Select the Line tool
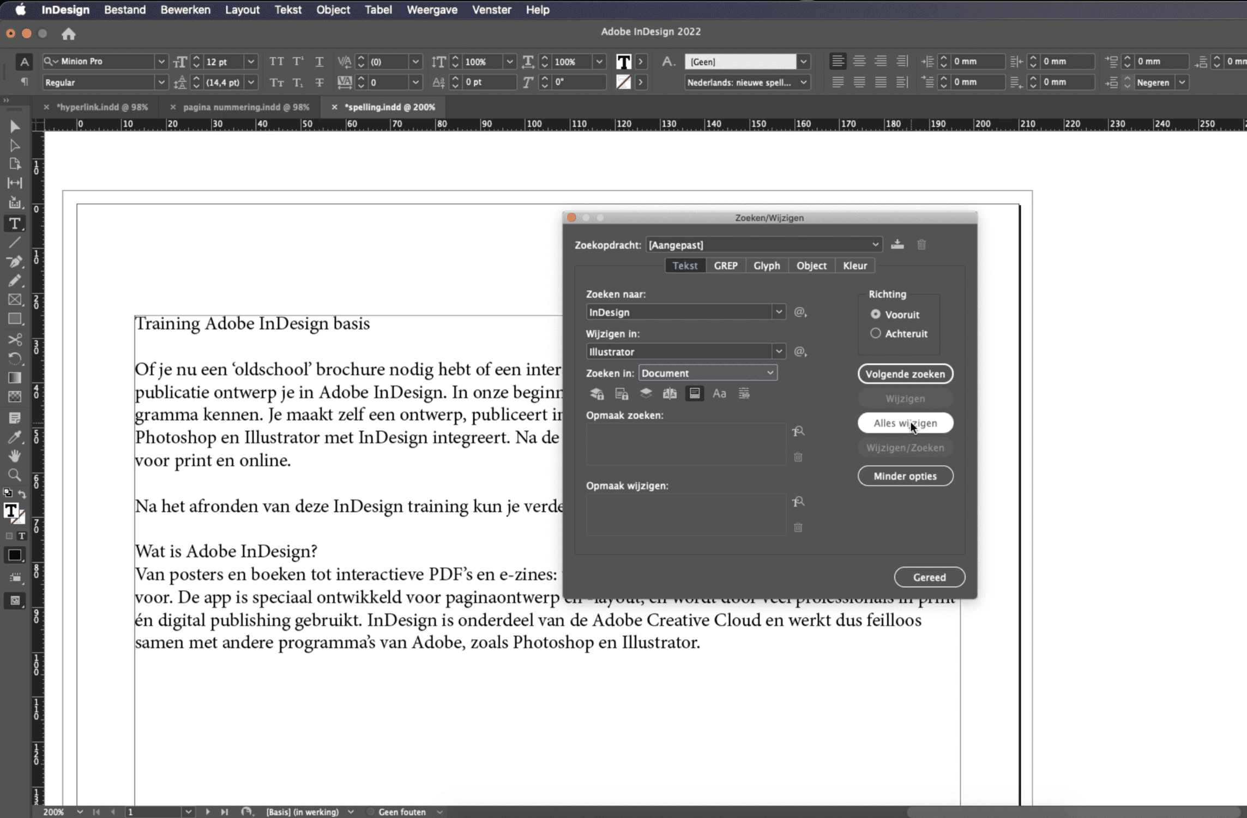This screenshot has width=1247, height=818. (x=15, y=243)
